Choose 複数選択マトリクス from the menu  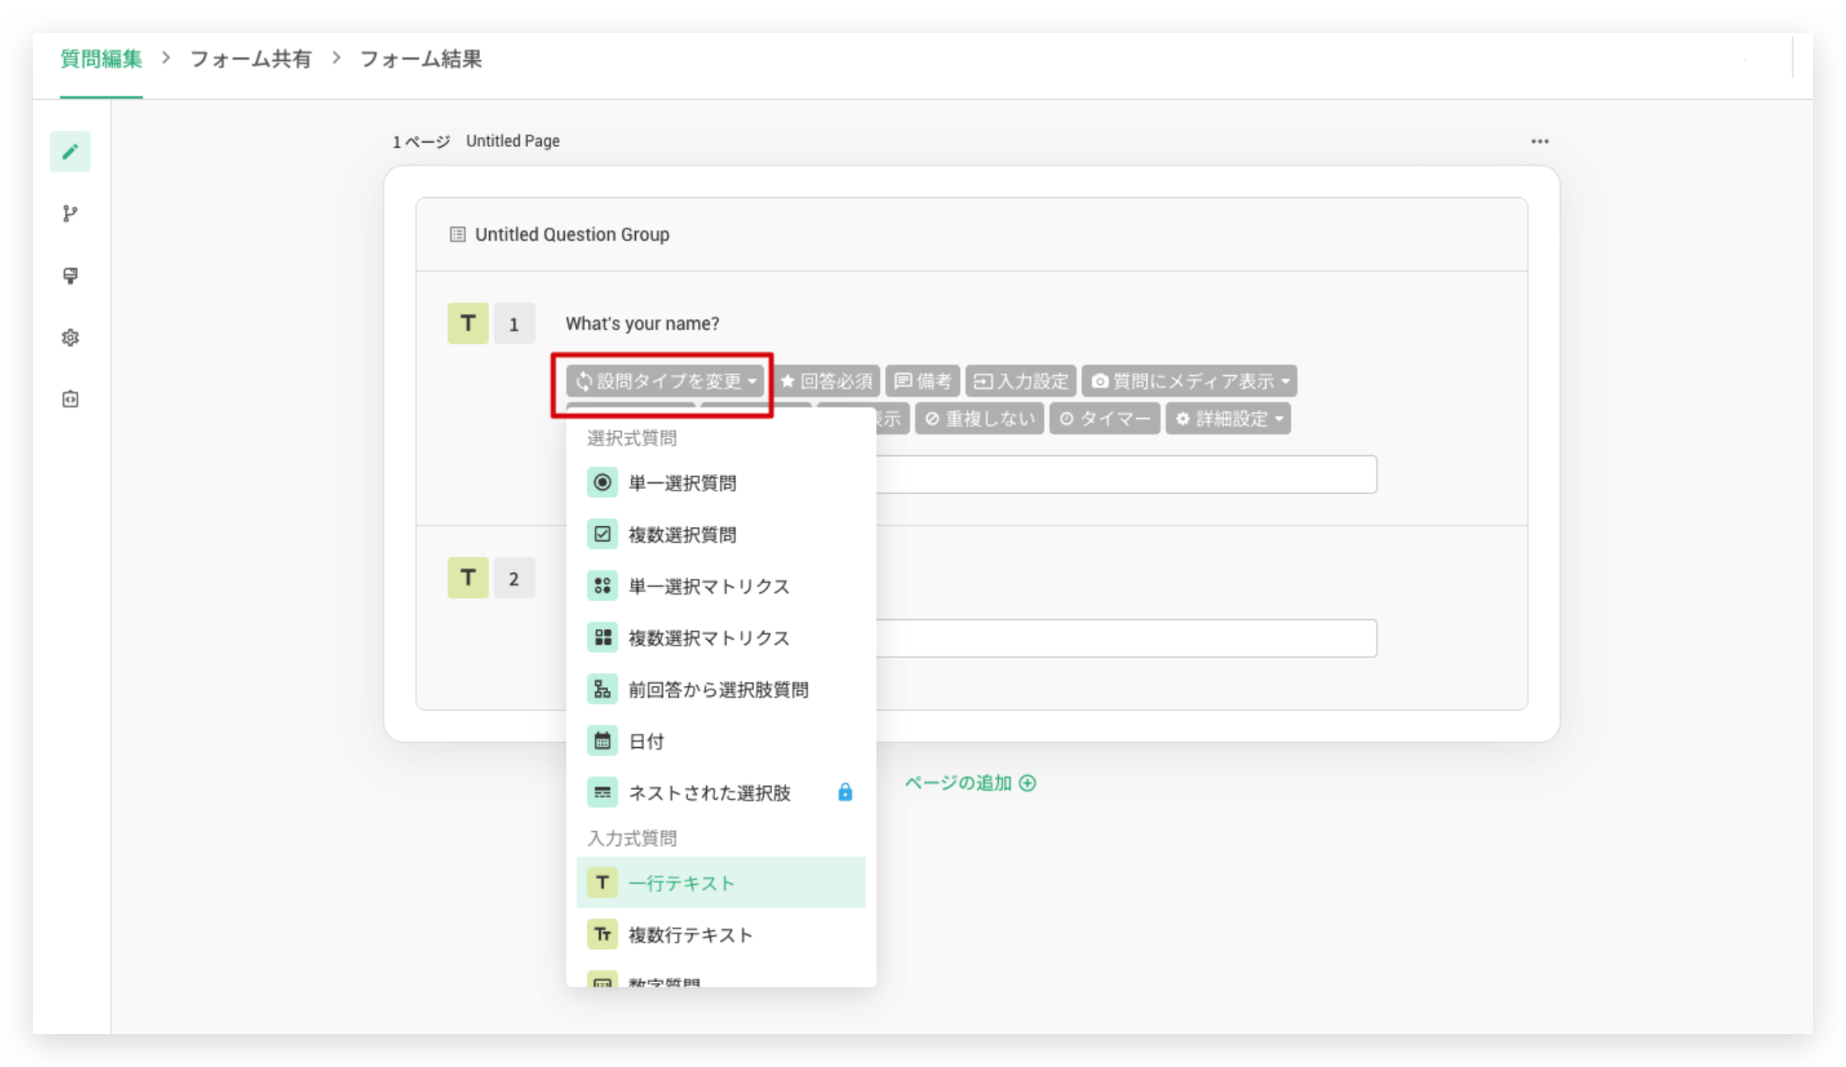(x=721, y=637)
